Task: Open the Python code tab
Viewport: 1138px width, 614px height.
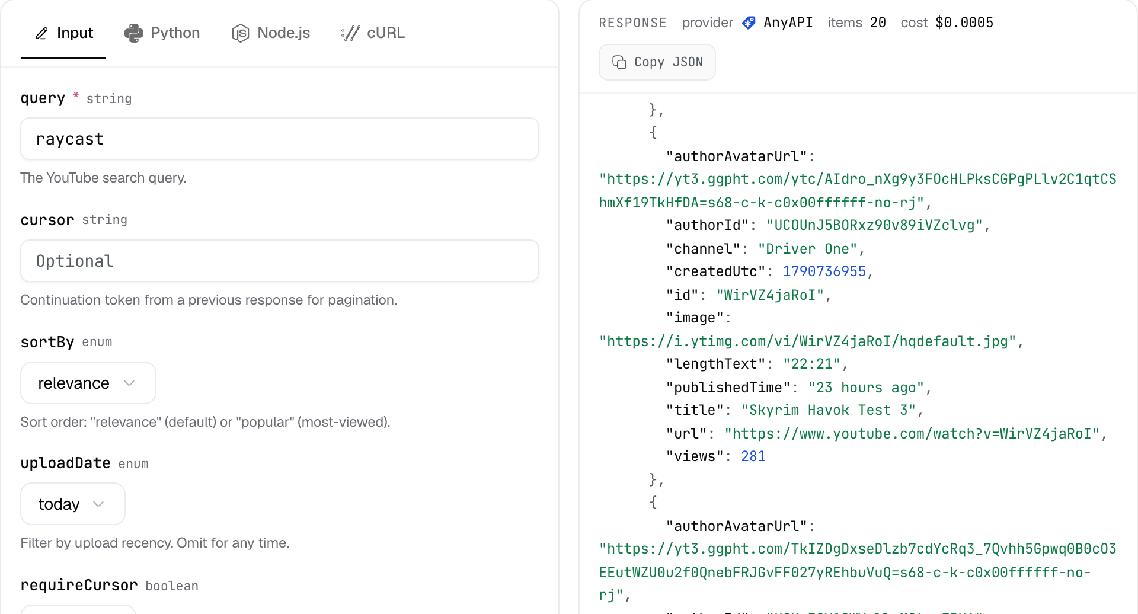Action: [162, 33]
